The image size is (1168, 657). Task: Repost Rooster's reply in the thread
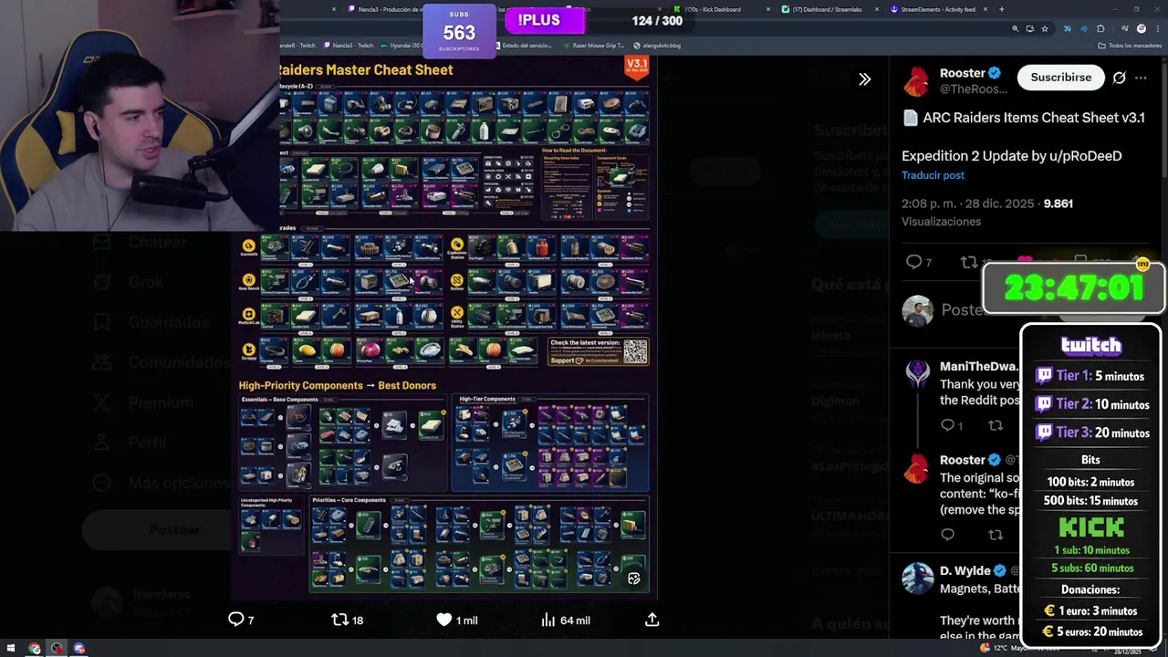coord(996,535)
